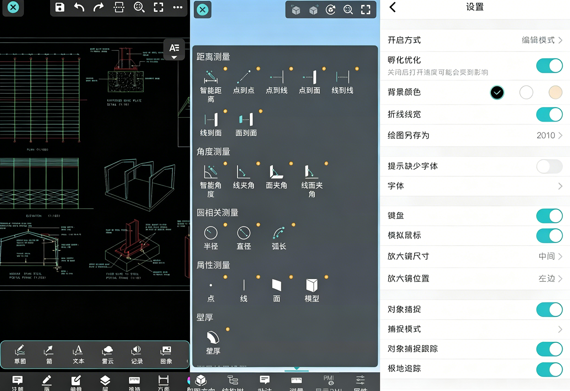Select the 文本 text annotation tool
Viewport: 570px width, 391px height.
click(x=78, y=355)
